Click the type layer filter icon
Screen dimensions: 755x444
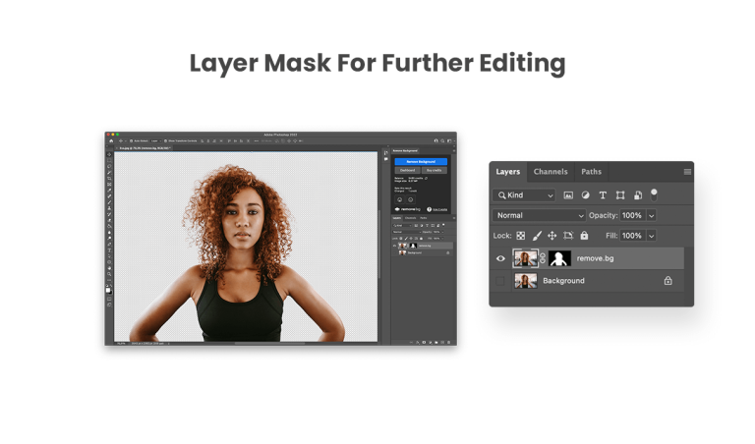(603, 195)
